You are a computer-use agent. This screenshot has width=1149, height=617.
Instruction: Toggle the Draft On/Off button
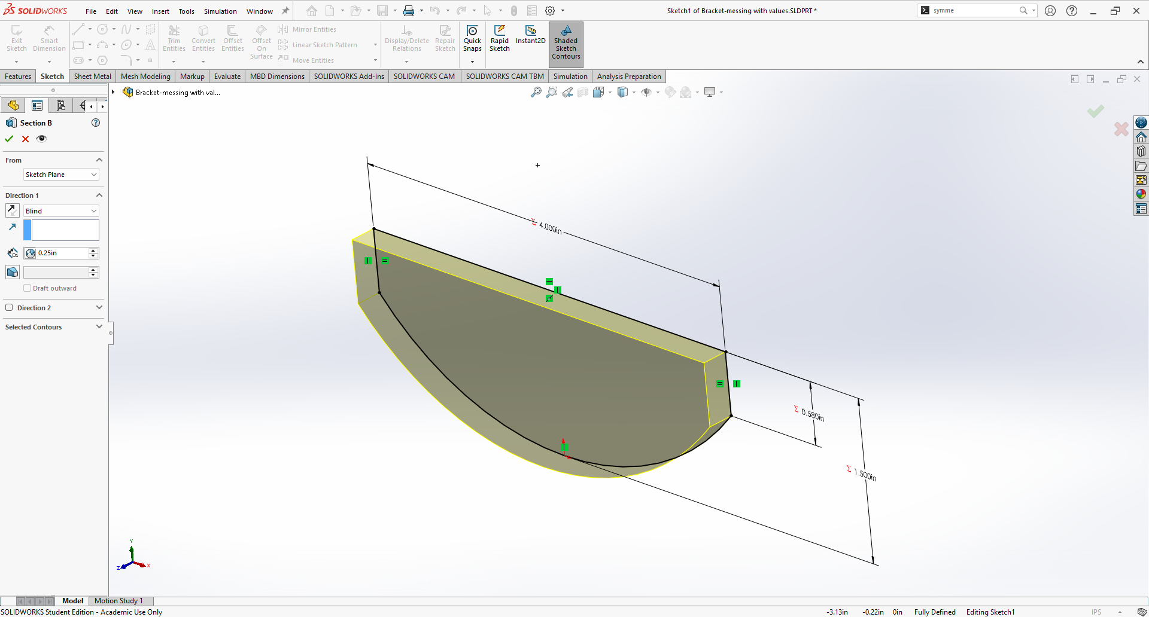[12, 272]
